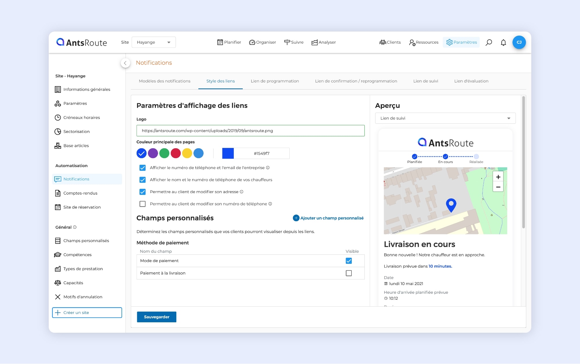Viewport: 580px width, 364px height.
Task: Enable client phone number modification
Action: pyautogui.click(x=142, y=204)
